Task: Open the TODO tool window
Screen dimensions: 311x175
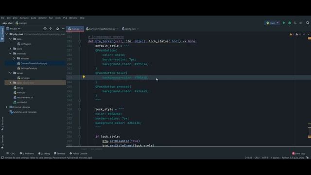Action: pyautogui.click(x=11, y=154)
